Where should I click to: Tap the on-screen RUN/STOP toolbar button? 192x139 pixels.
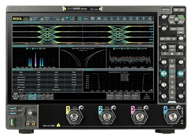coord(80,19)
